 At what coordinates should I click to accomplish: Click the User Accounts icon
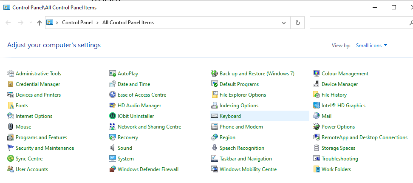(x=10, y=169)
